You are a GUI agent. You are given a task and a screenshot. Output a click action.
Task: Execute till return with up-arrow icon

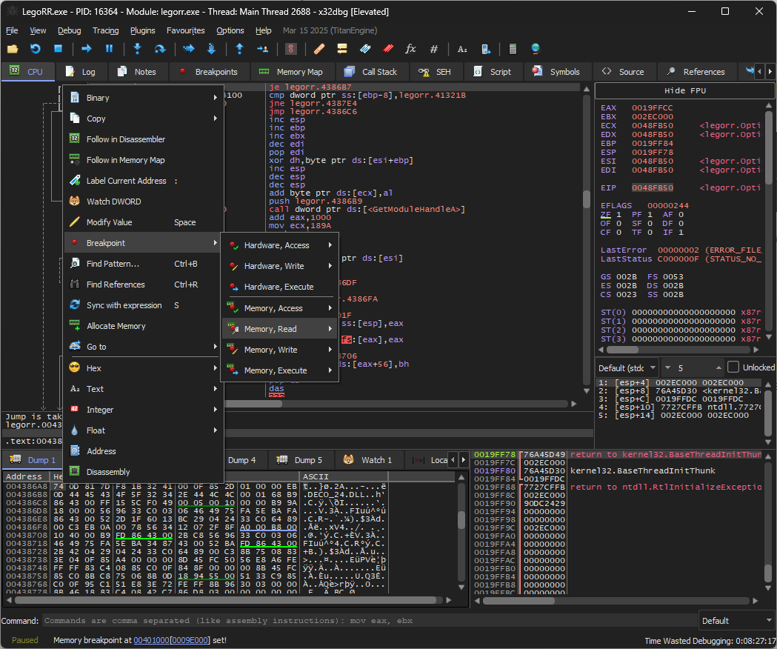pos(240,49)
